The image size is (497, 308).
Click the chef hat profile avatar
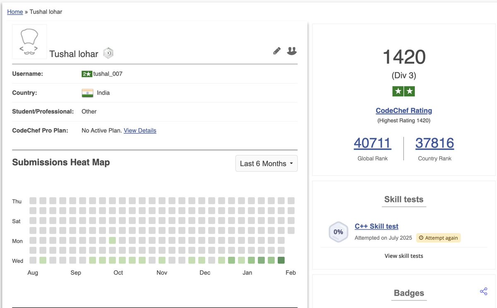click(x=29, y=41)
